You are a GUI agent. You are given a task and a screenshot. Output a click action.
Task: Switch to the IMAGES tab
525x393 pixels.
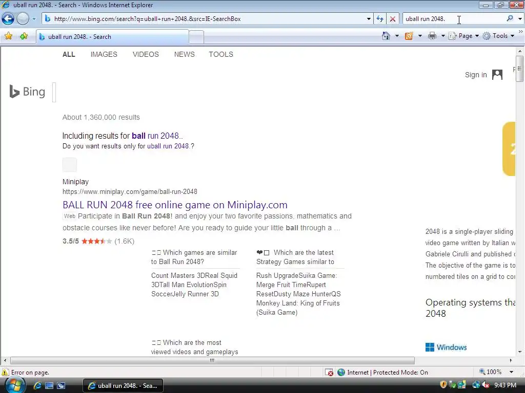click(104, 54)
